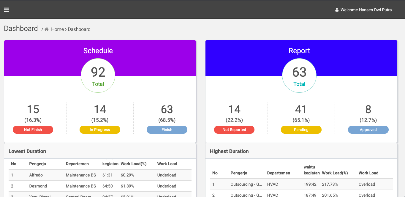Screen dimensions: 405x197
Task: Click the red Not Reported badge
Action: click(x=234, y=130)
